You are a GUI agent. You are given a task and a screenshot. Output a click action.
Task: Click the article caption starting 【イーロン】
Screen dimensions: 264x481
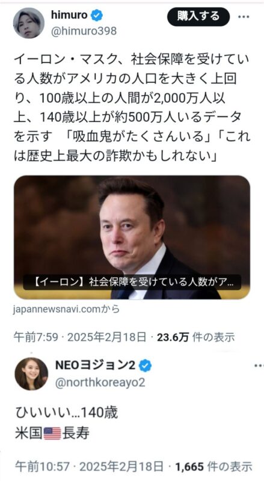point(132,282)
